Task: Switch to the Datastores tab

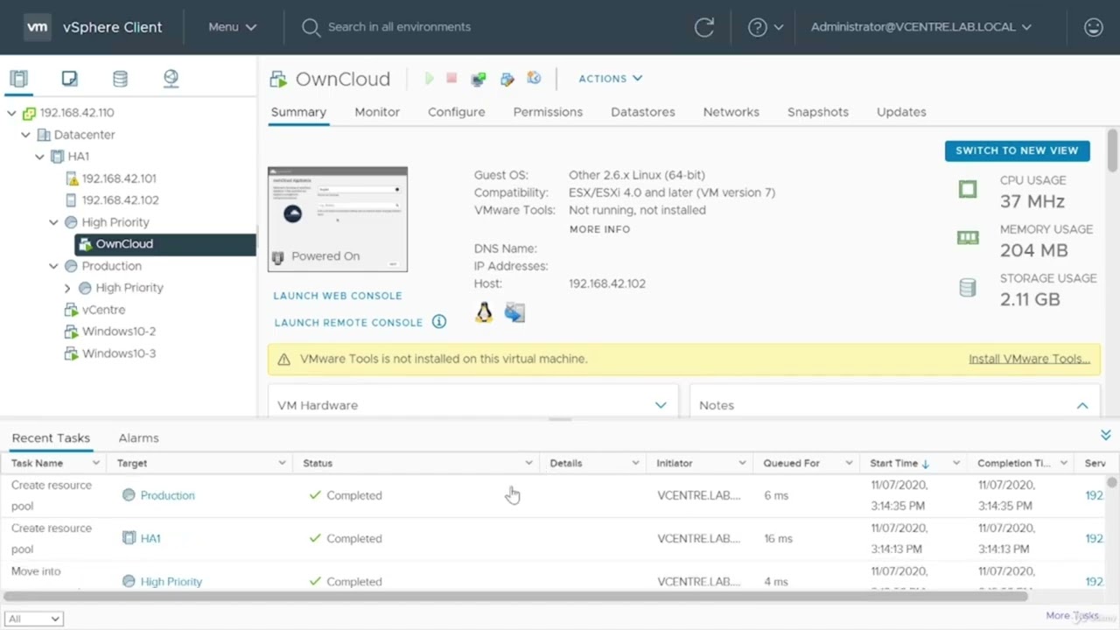Action: [643, 112]
